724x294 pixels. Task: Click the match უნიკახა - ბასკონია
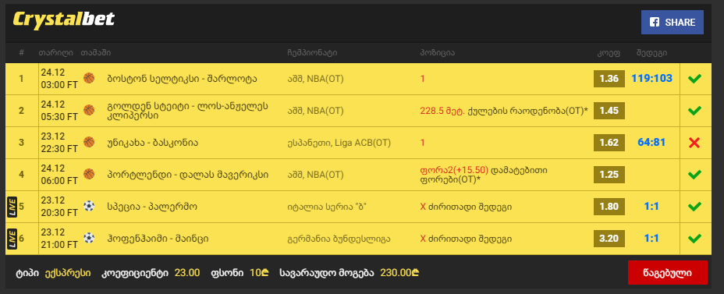[153, 143]
